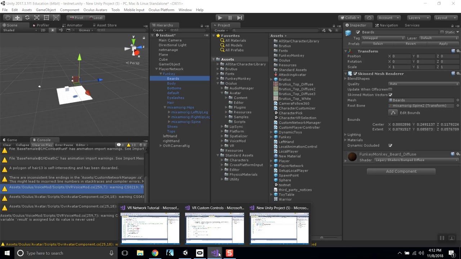This screenshot has height=259, width=461.
Task: Click the Pause button
Action: 230,18
